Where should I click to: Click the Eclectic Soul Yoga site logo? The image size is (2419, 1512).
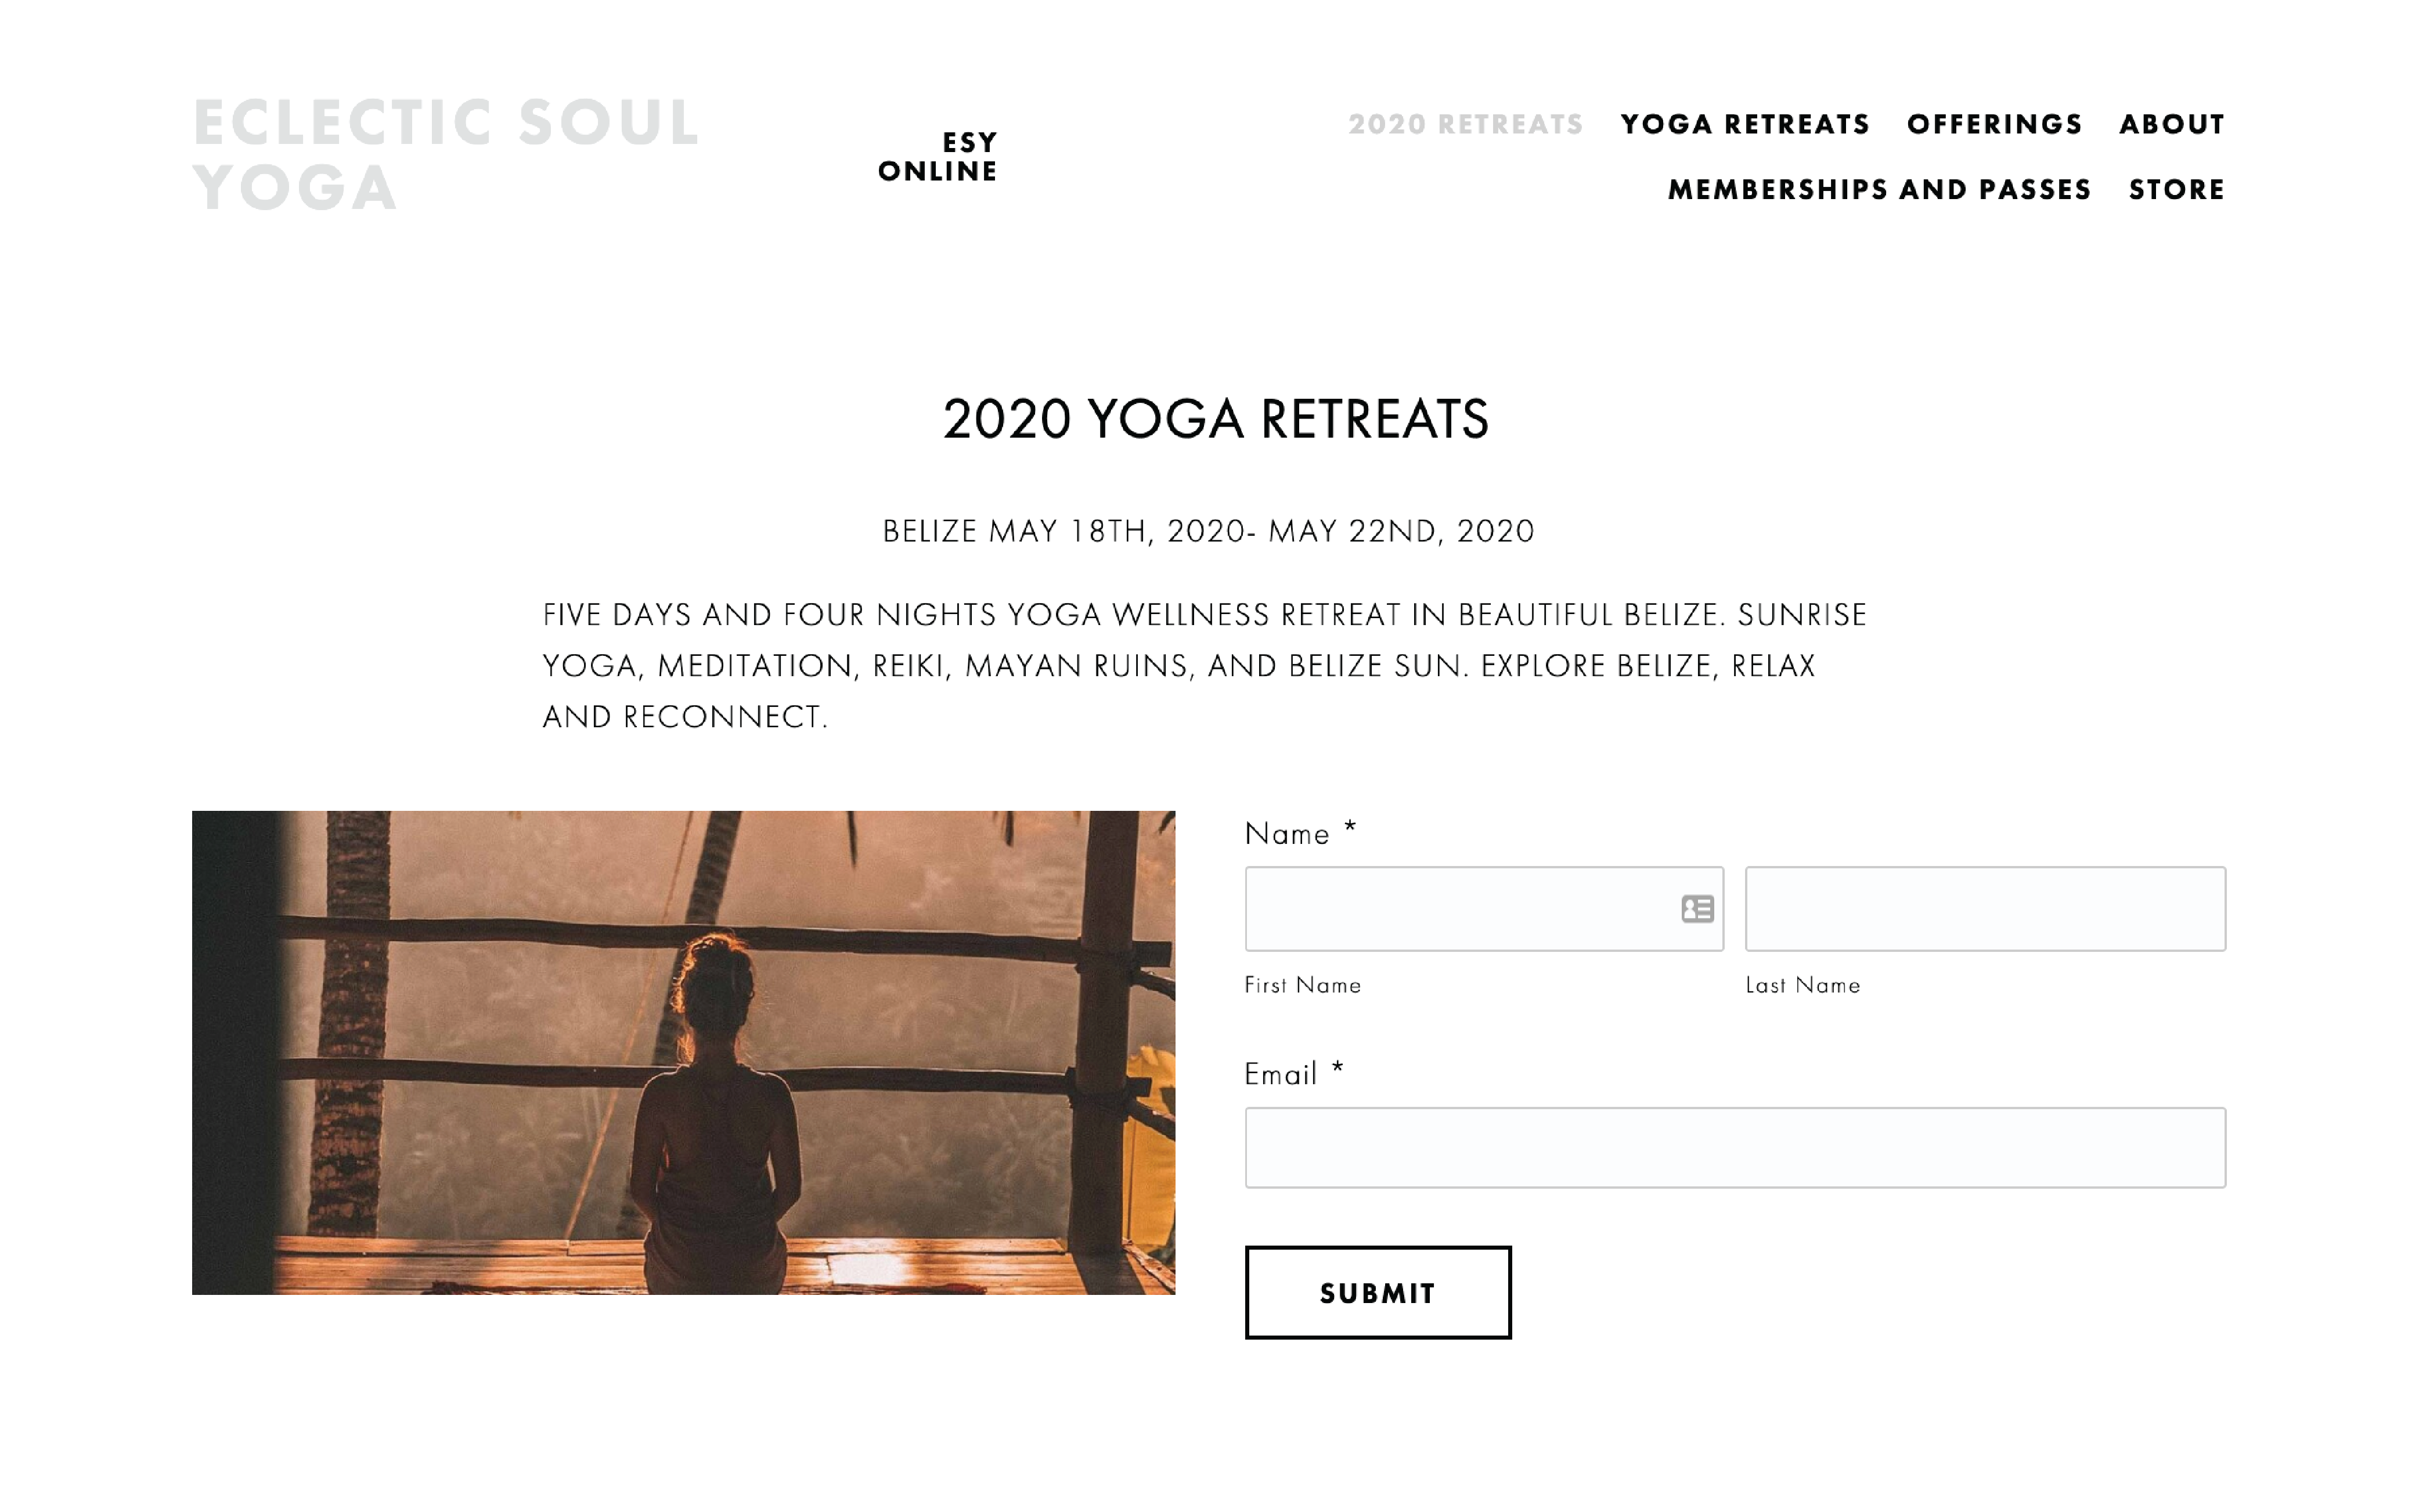(x=446, y=154)
